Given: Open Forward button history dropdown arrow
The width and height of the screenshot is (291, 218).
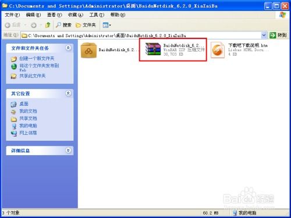Looking at the screenshot, I should coord(41,25).
